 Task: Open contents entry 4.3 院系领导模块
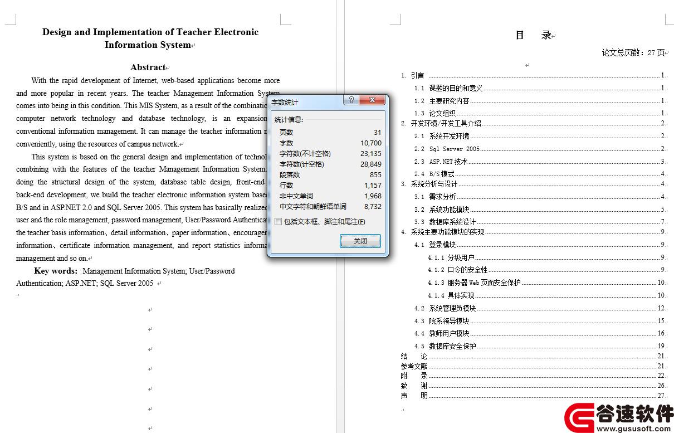coord(539,321)
